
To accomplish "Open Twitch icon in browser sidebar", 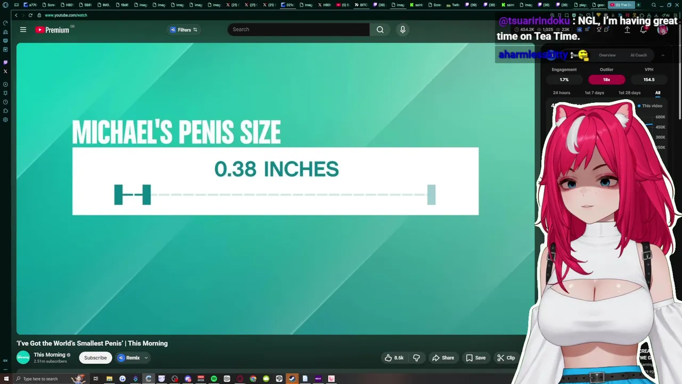I will click(x=5, y=62).
